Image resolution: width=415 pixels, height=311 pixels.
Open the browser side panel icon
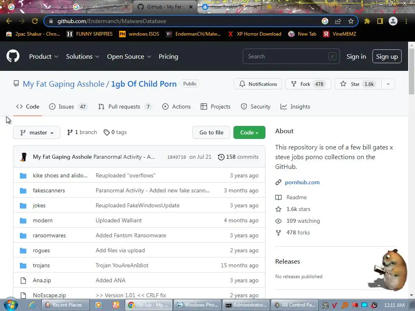click(x=380, y=21)
